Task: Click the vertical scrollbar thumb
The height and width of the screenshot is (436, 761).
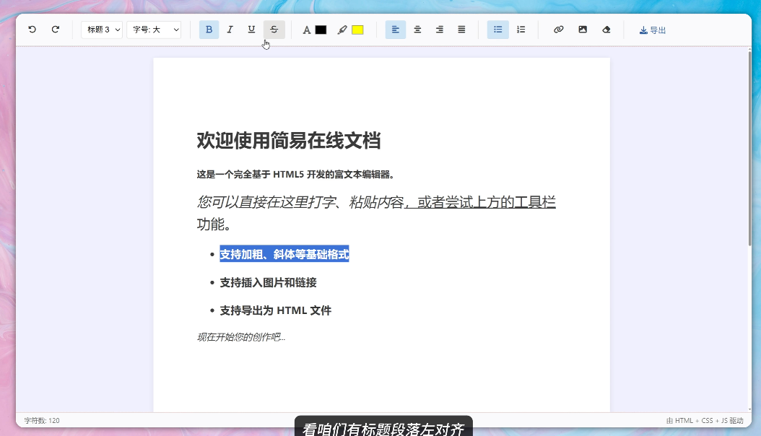Action: pyautogui.click(x=749, y=148)
